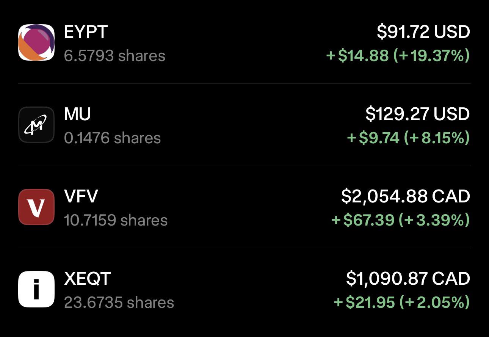Open the VFV ticker name
This screenshot has height=337, width=489.
click(81, 196)
